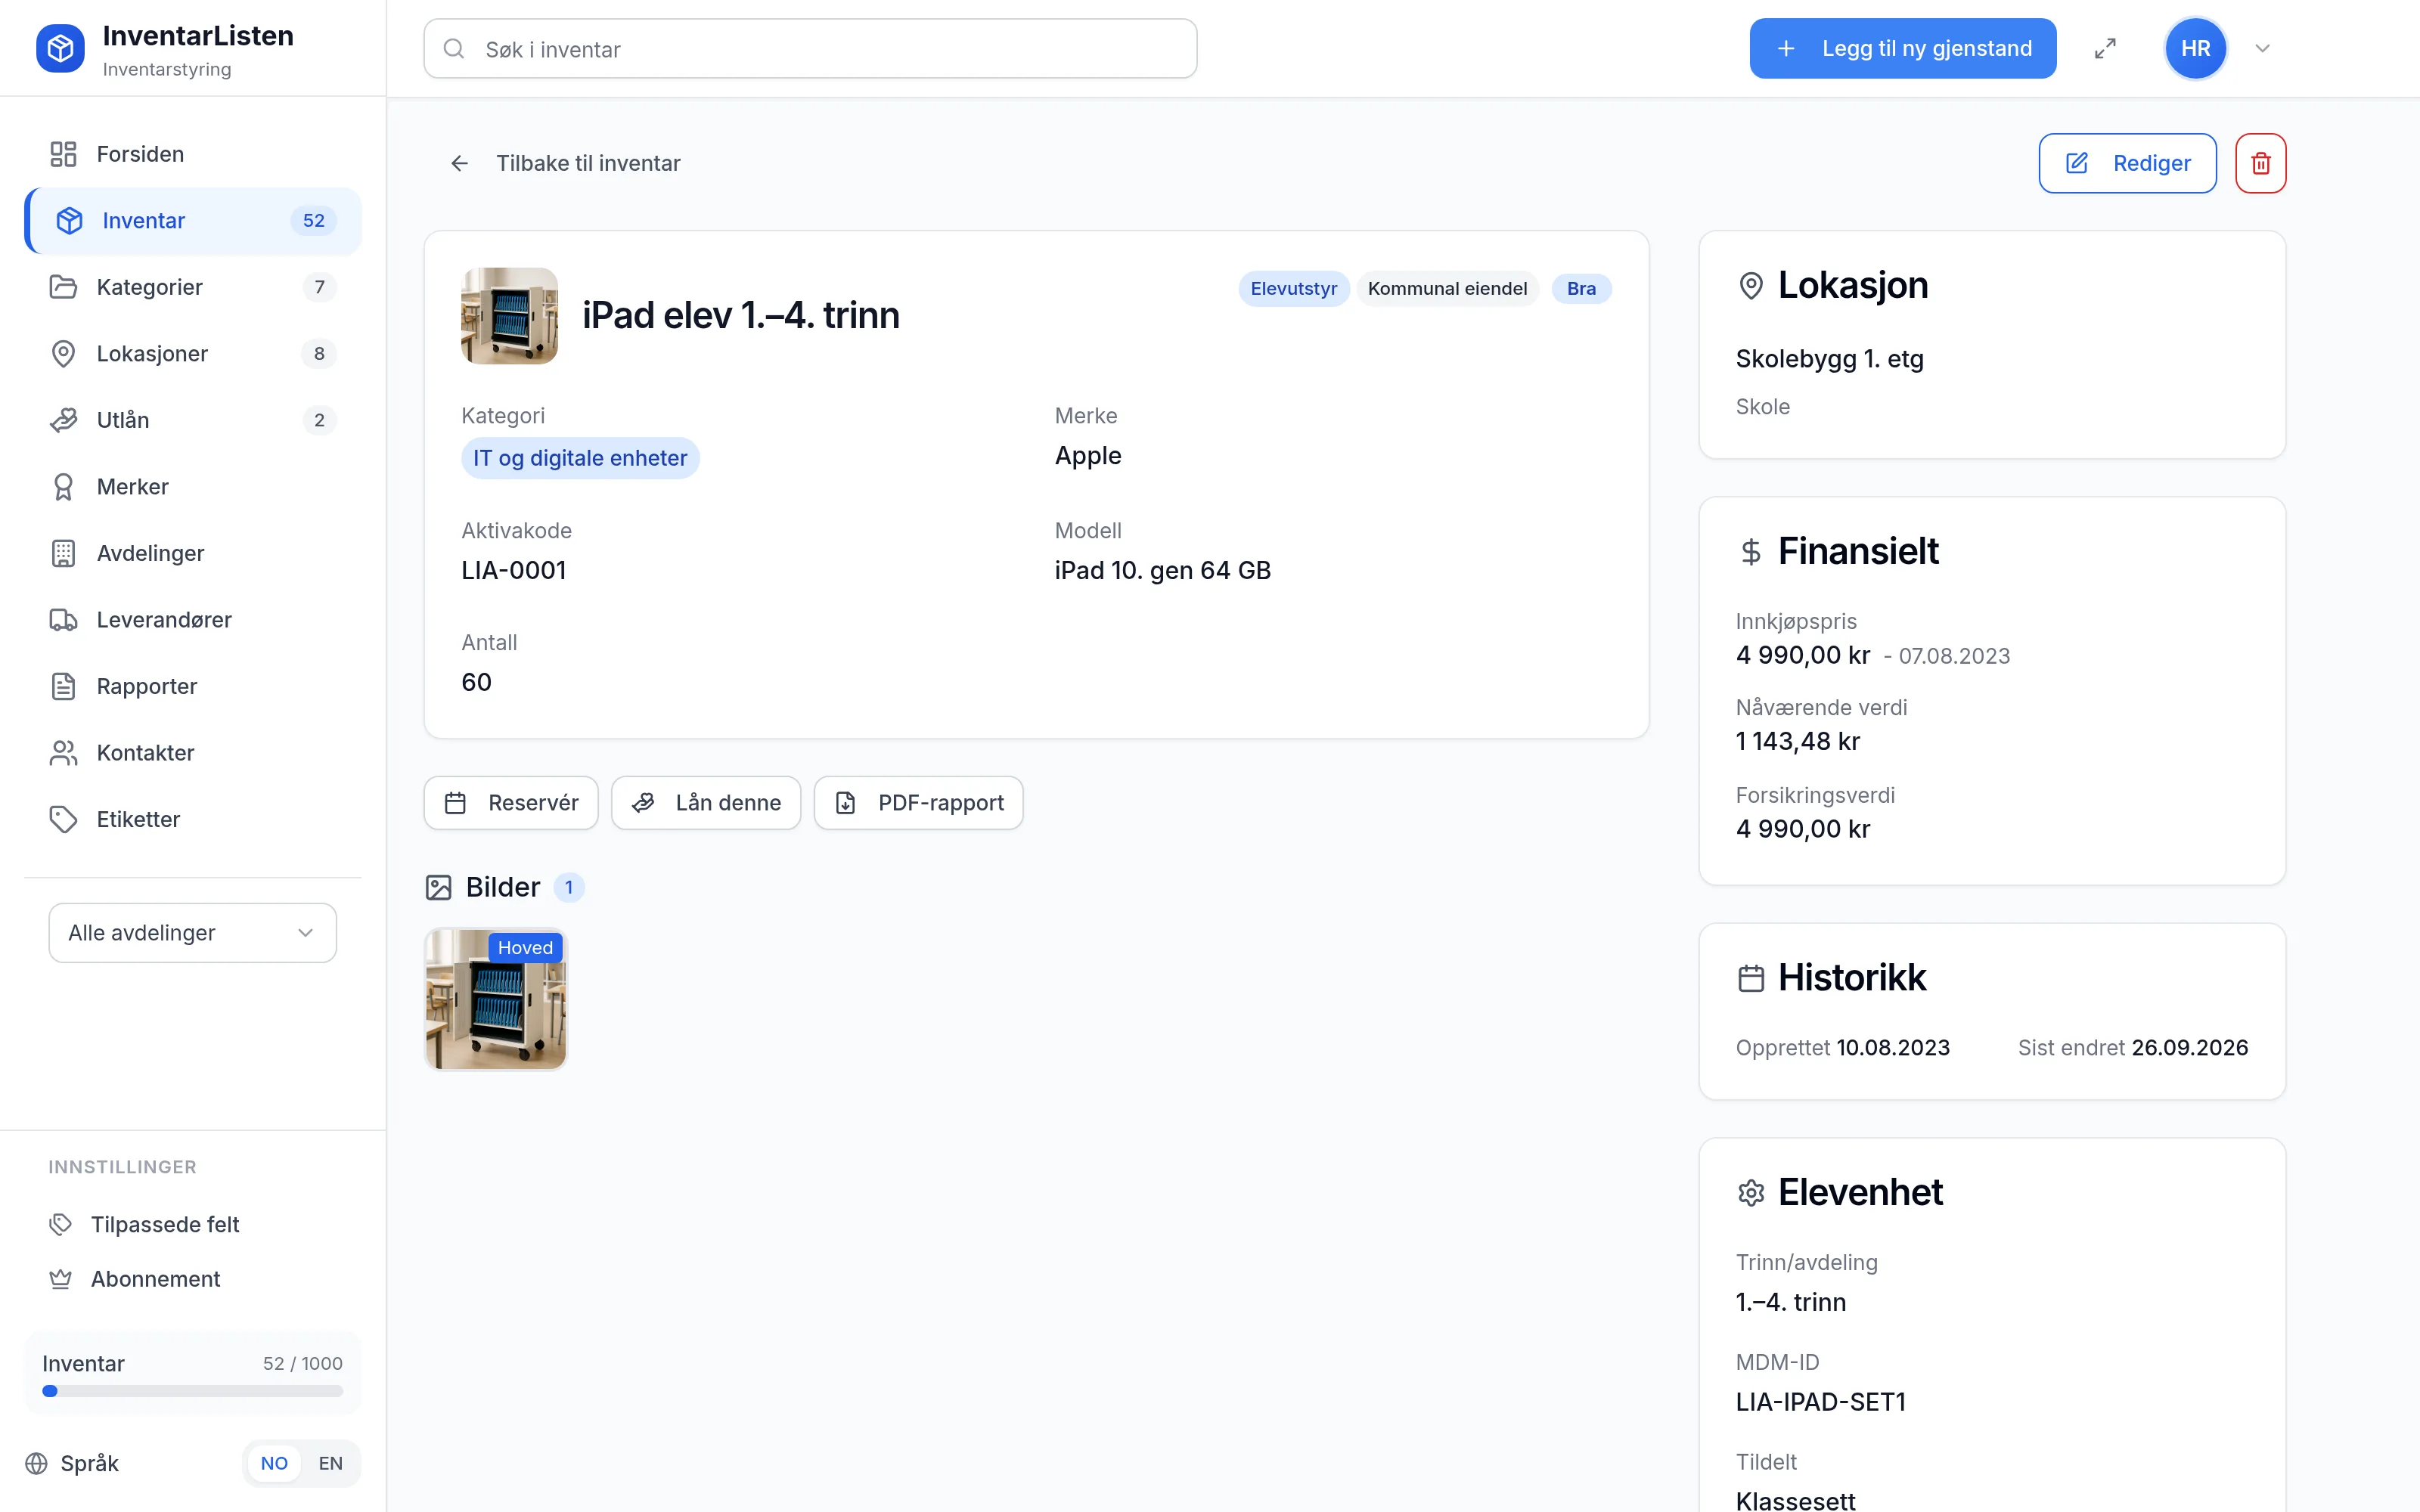Open Tilpassede felt settings
The height and width of the screenshot is (1512, 2420).
(x=193, y=1224)
